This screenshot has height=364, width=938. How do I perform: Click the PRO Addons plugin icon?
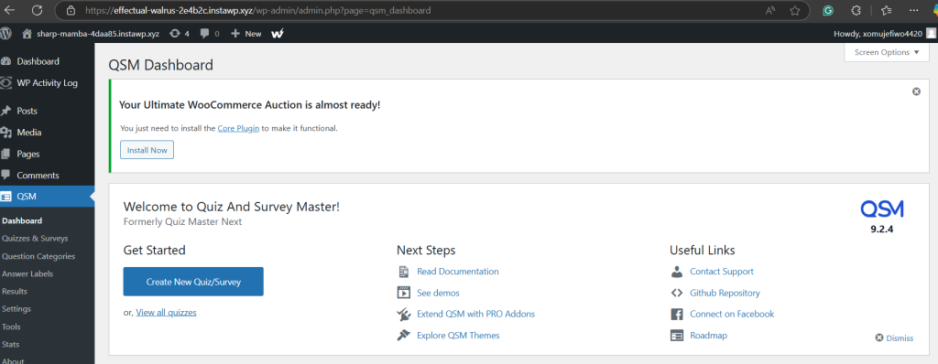point(404,314)
